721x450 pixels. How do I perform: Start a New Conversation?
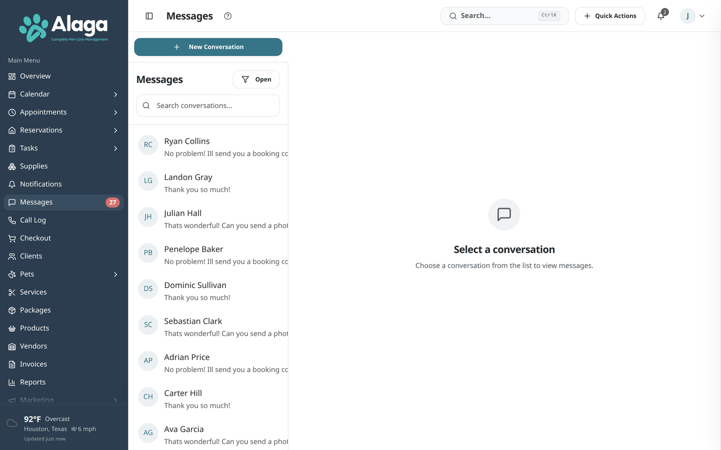(x=208, y=47)
